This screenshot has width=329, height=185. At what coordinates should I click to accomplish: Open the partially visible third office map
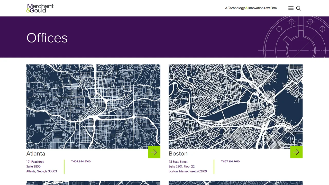pyautogui.click(x=93, y=183)
